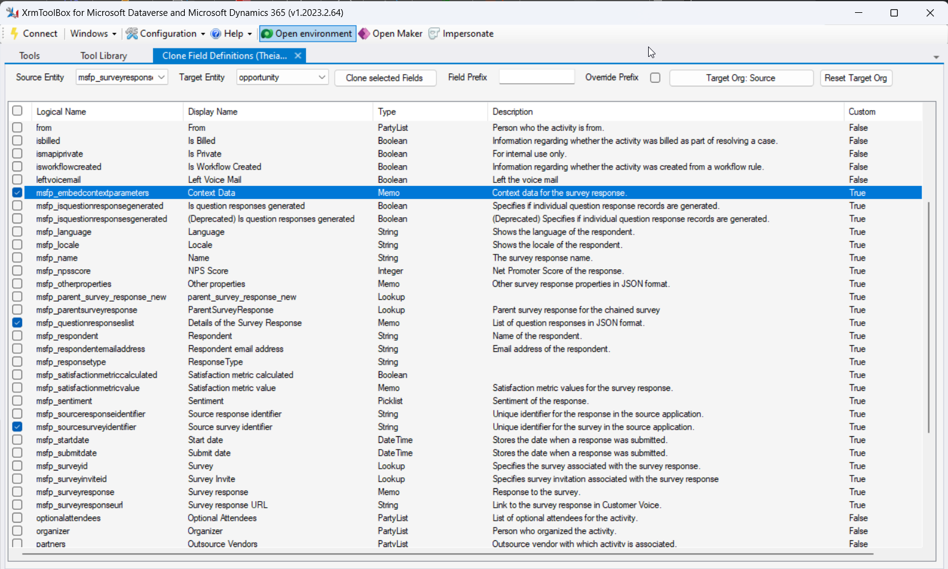This screenshot has height=569, width=948.
Task: Click the Target Org: Source button
Action: tap(741, 78)
